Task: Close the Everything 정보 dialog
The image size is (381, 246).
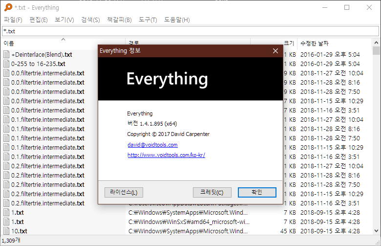Action: [275, 51]
